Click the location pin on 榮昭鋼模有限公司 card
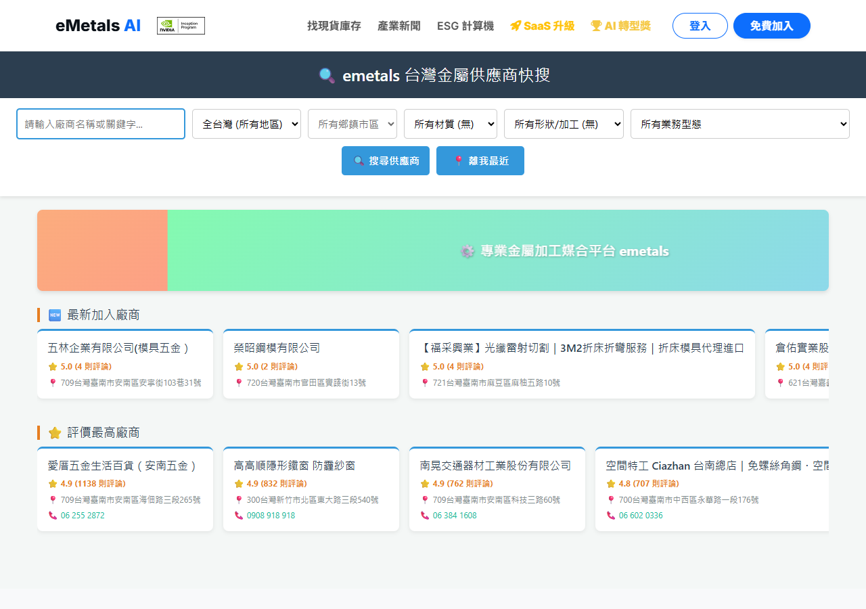This screenshot has height=609, width=866. 238,383
